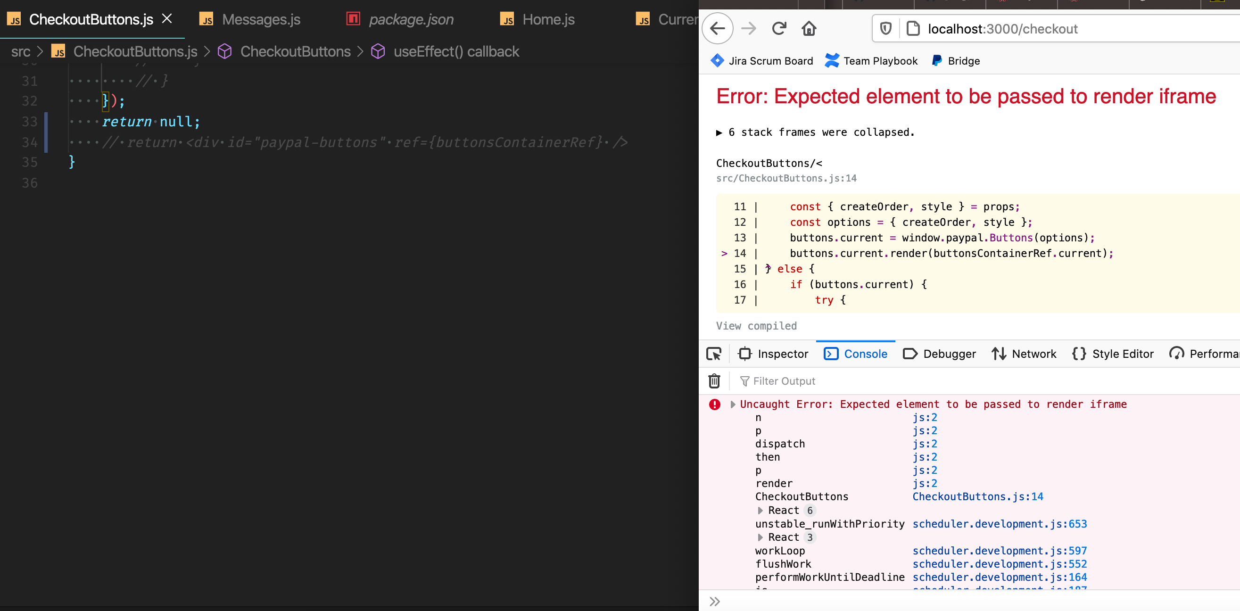Expand the React 3 frames group

click(760, 537)
